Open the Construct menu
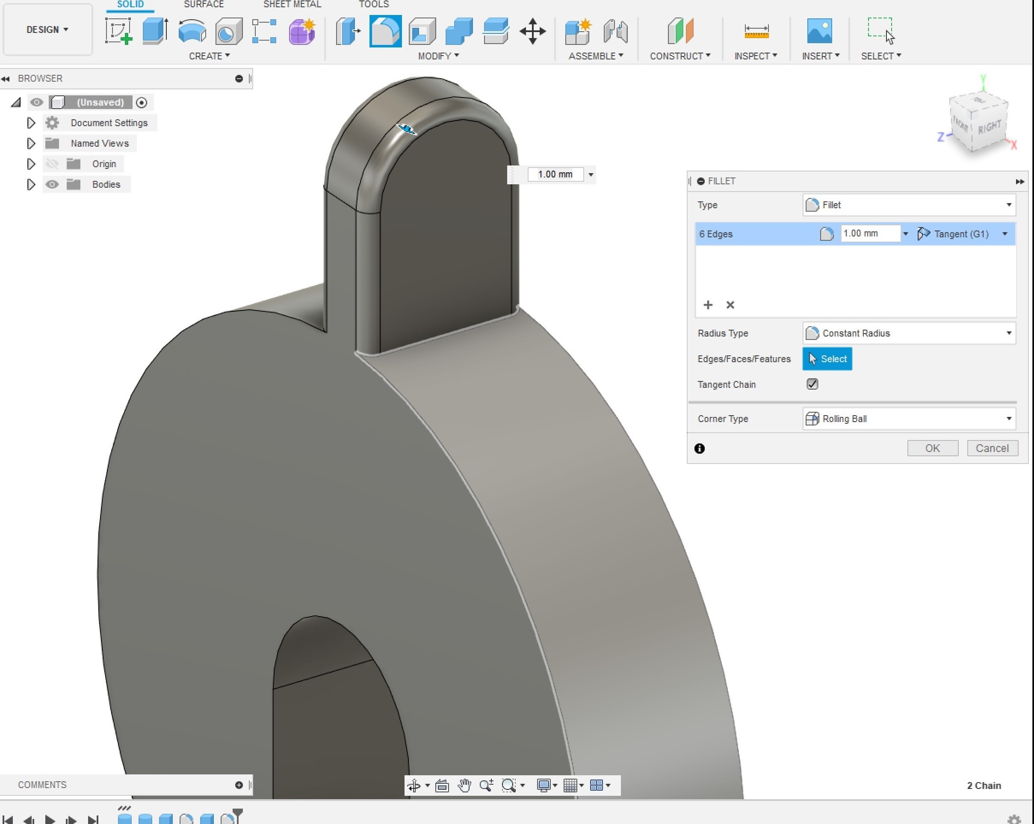Image resolution: width=1034 pixels, height=824 pixels. [680, 56]
